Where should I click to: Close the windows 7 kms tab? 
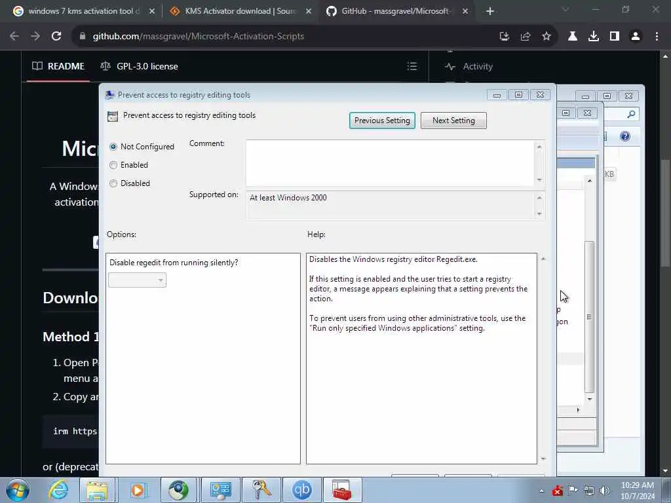[152, 12]
